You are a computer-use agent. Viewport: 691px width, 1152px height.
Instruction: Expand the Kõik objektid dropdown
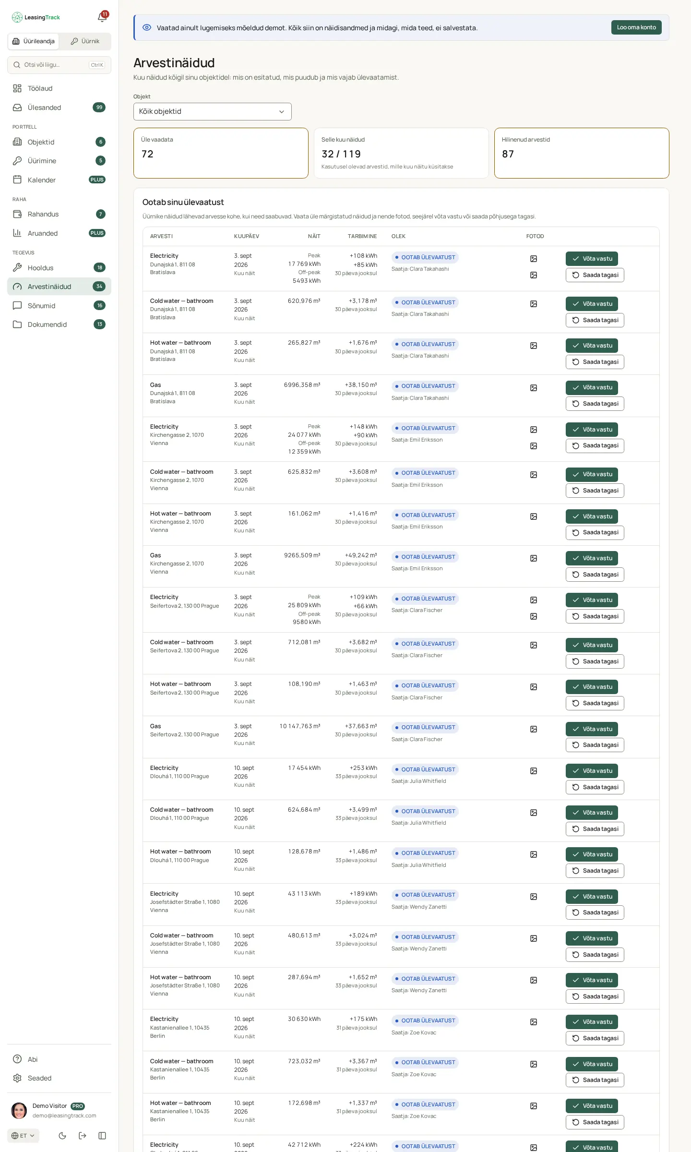pos(213,111)
